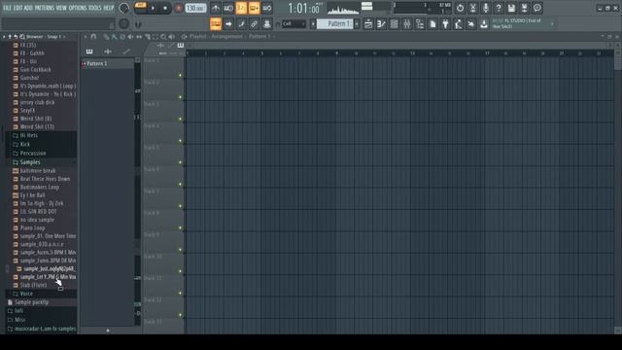Open the plugin database plug icon
The height and width of the screenshot is (350, 622).
point(445,24)
